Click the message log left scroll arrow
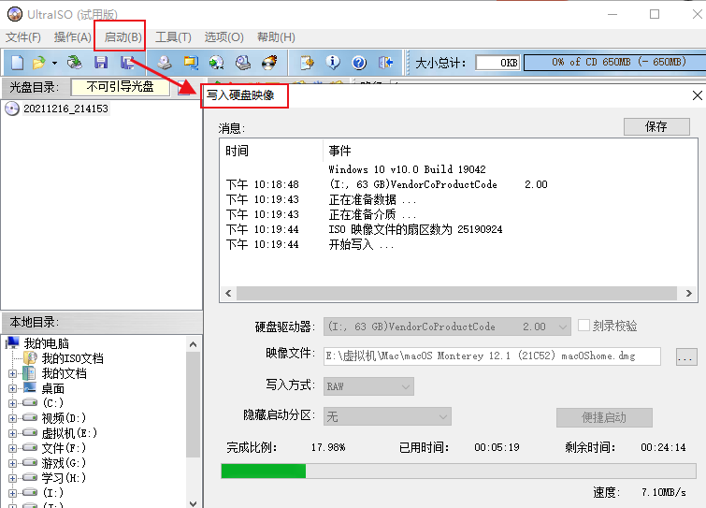 (228, 293)
